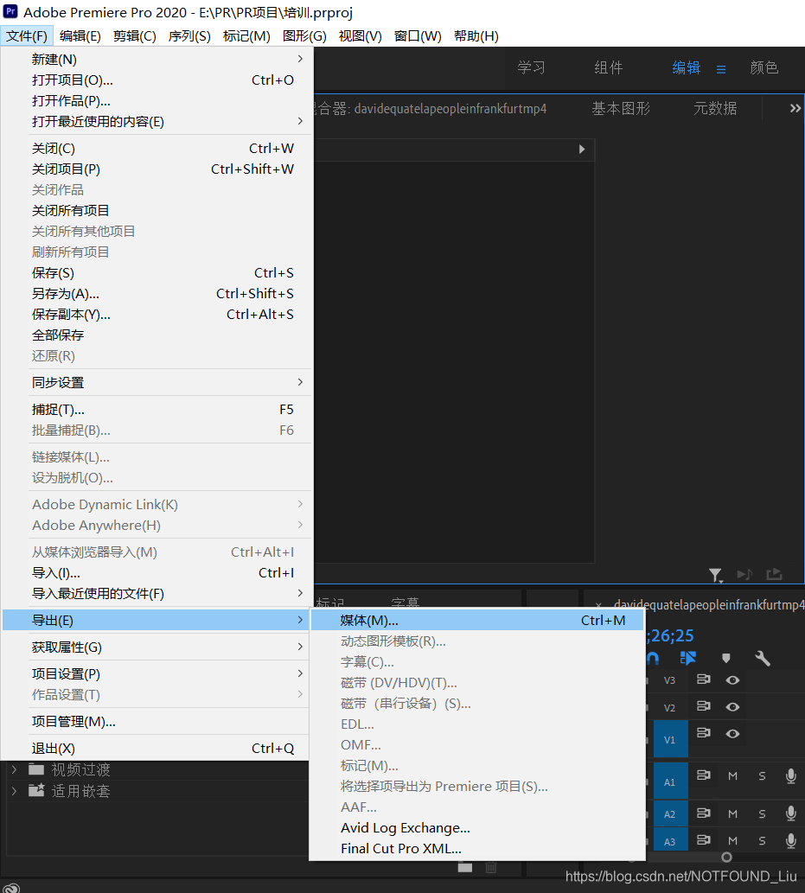Toggle sync lock for track V3
805x893 pixels.
[704, 679]
